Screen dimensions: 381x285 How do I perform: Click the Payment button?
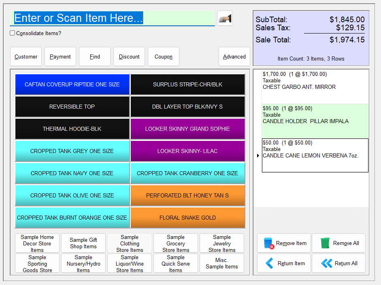pos(60,57)
